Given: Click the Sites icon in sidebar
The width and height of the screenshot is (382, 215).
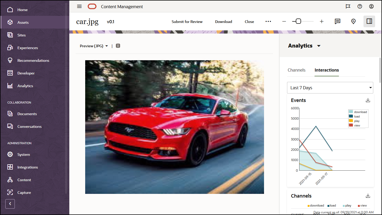Looking at the screenshot, I should (10, 35).
